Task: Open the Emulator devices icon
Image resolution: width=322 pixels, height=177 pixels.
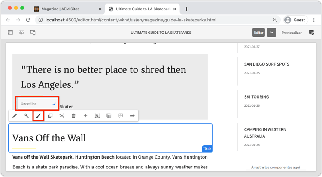Action: point(33,33)
